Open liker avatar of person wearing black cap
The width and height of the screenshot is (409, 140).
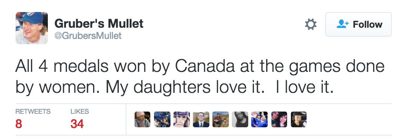[x=299, y=119]
